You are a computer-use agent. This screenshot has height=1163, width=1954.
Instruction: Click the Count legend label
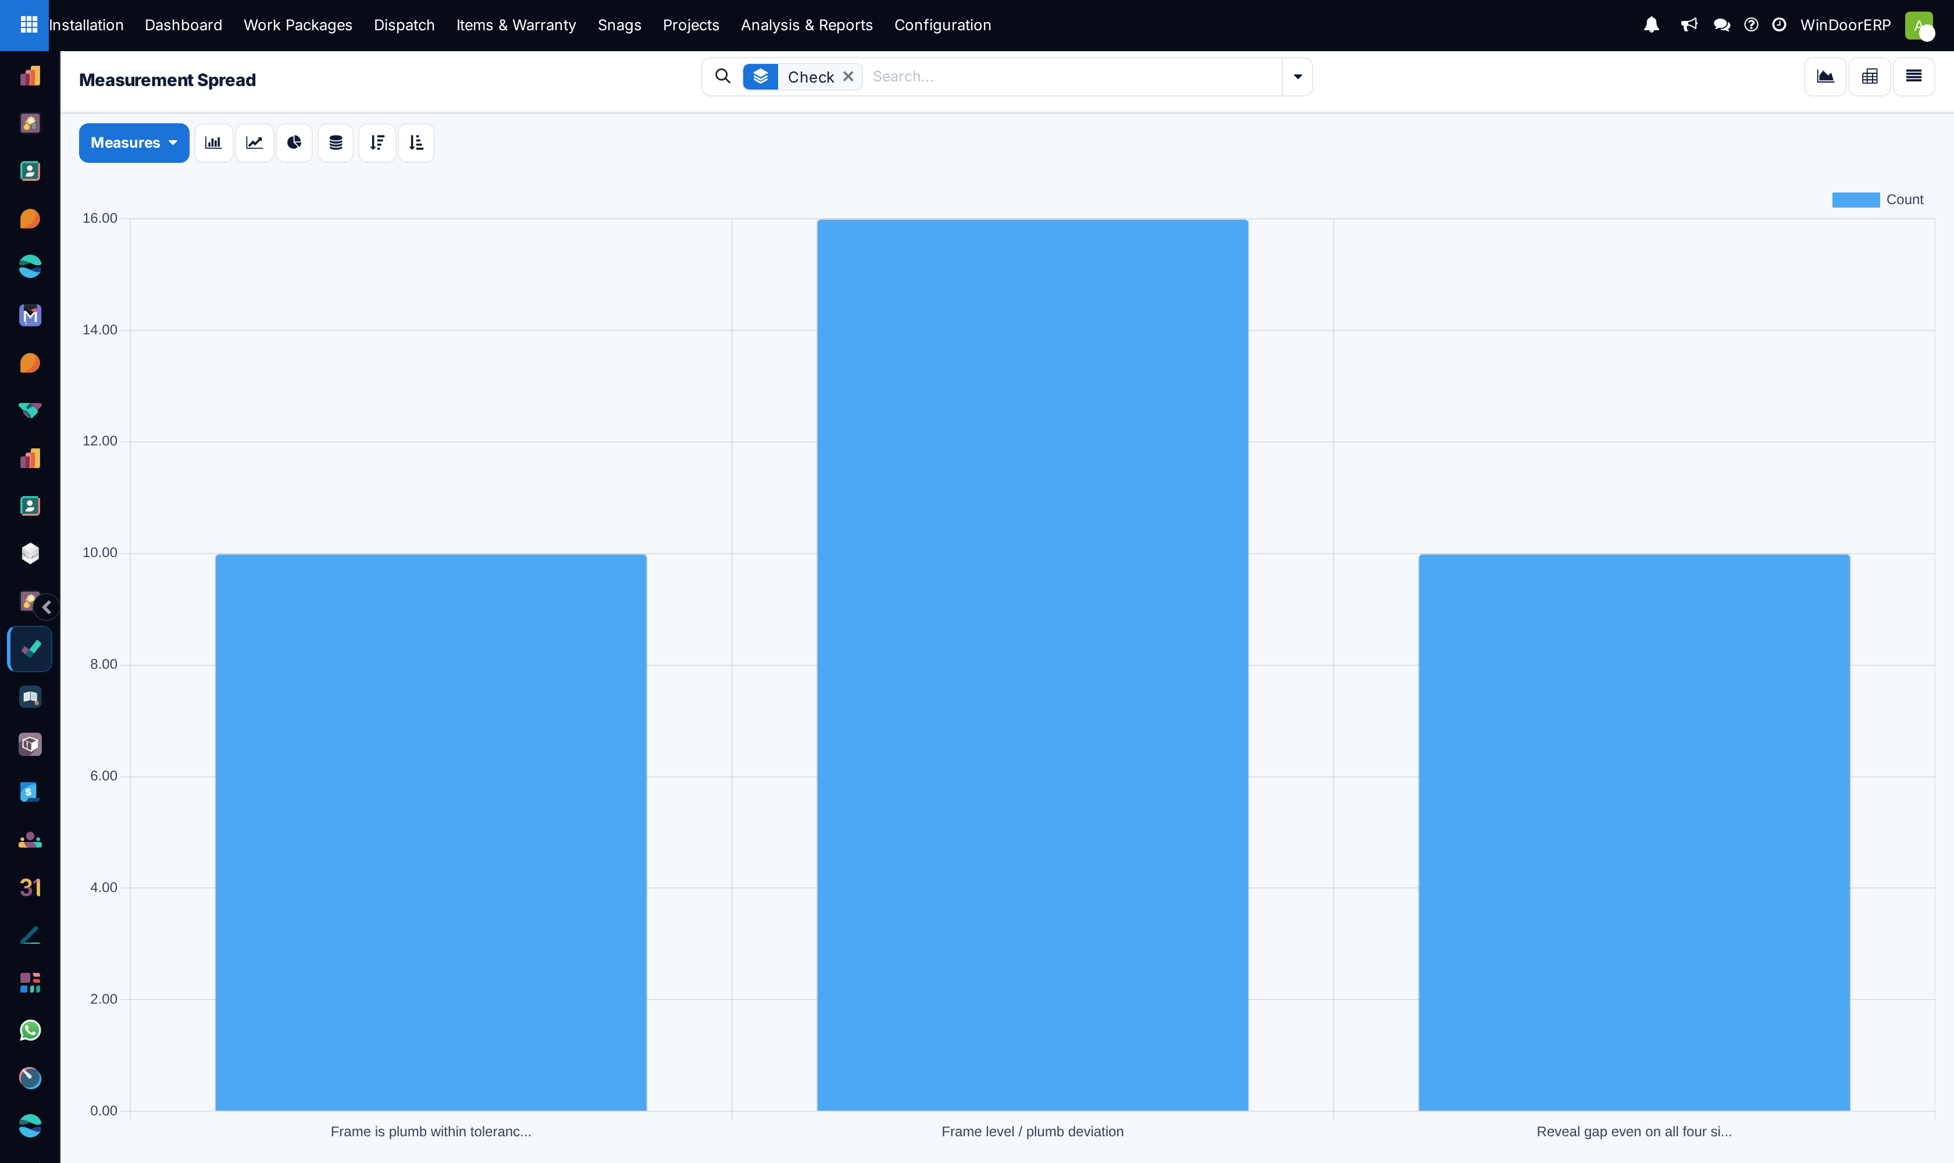tap(1905, 200)
